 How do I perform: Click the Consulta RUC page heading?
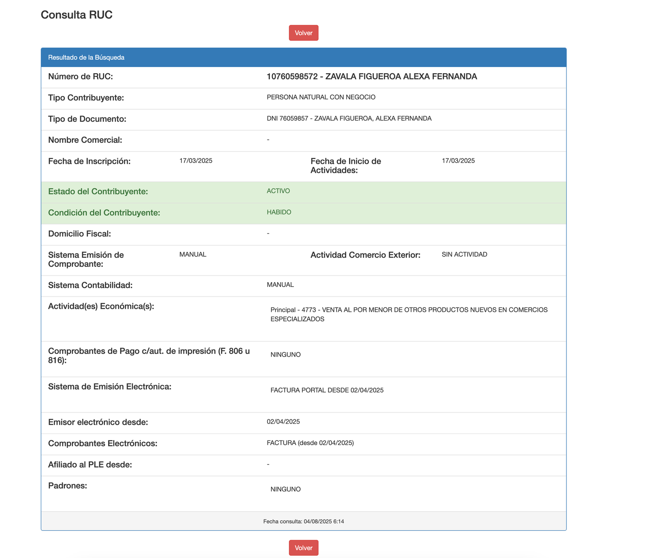[x=76, y=15]
